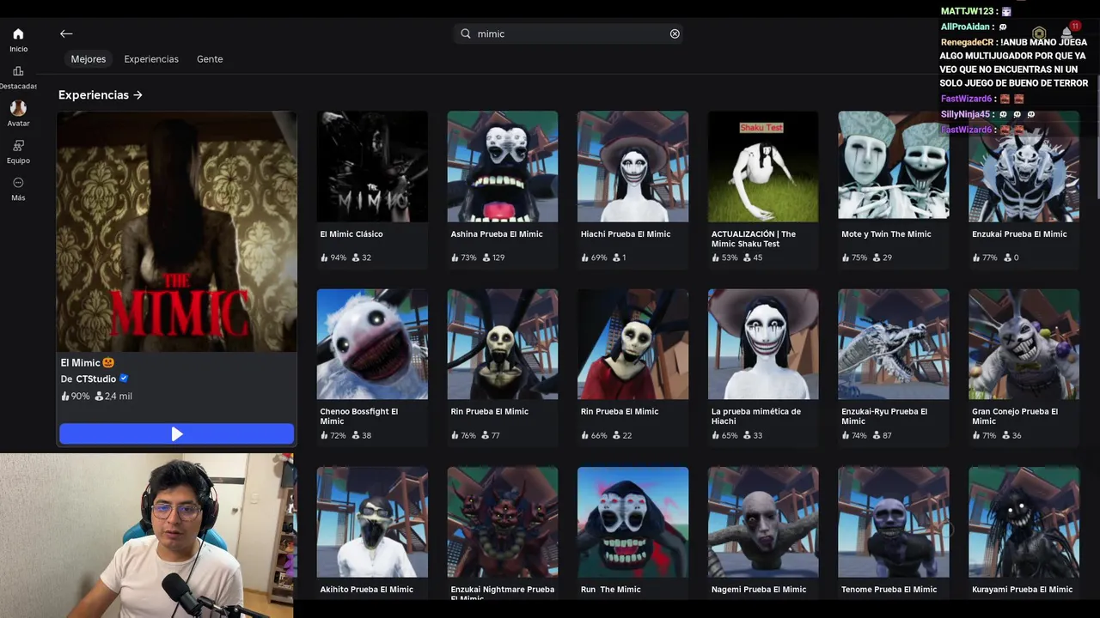Open the large The Mimic featured thumbnail
This screenshot has width=1100, height=618.
coord(177,232)
